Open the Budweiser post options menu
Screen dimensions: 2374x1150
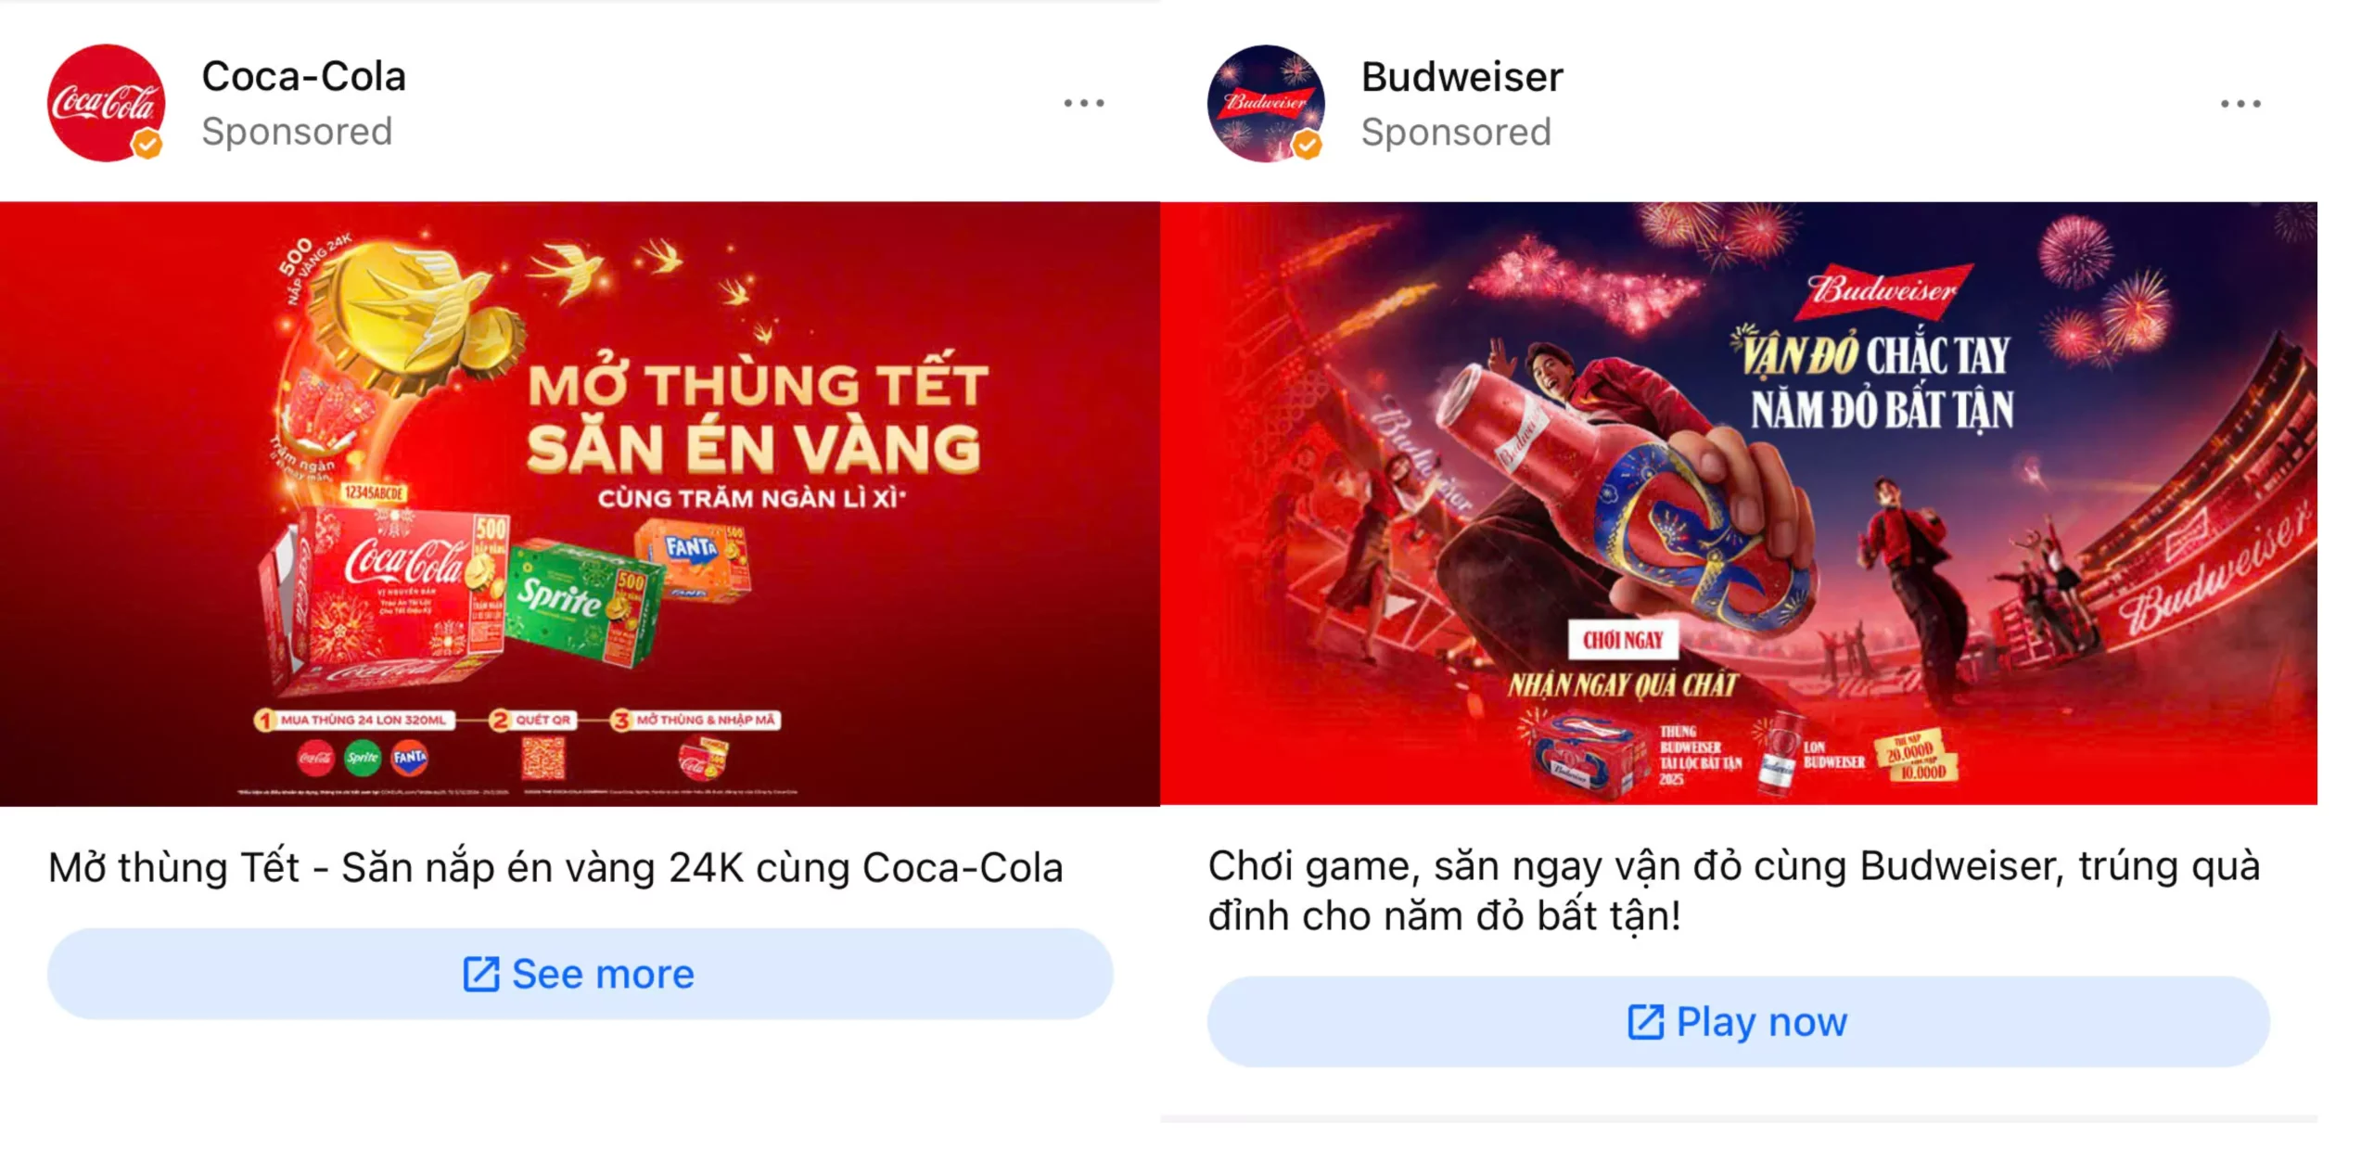pos(2240,103)
